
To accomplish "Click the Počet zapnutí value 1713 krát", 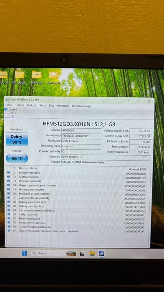I will tap(140, 147).
